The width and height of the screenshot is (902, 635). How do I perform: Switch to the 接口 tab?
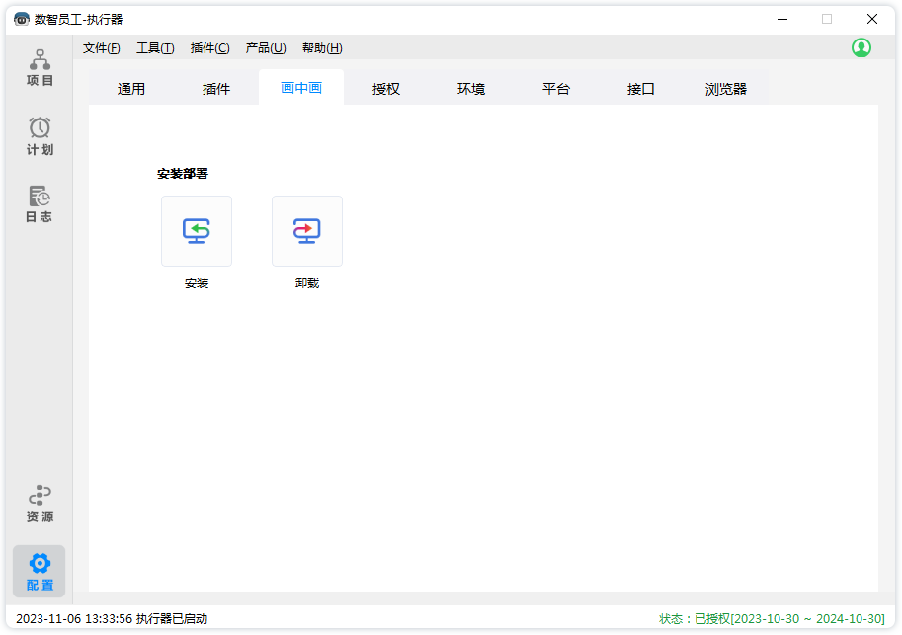pos(641,89)
